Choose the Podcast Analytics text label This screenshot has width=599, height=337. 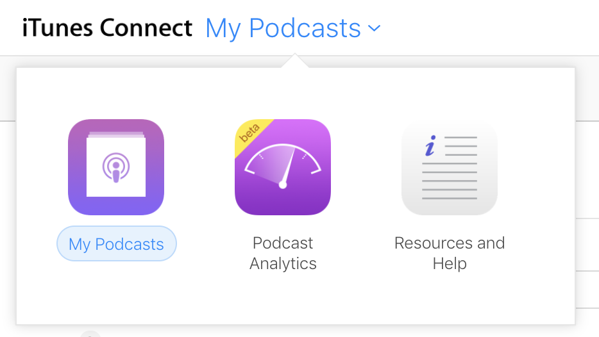283,253
